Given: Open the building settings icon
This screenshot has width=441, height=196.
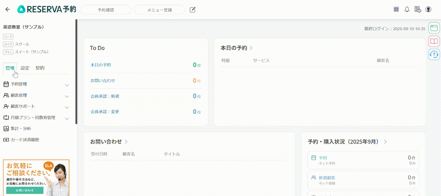Looking at the screenshot, I should pos(418,10).
